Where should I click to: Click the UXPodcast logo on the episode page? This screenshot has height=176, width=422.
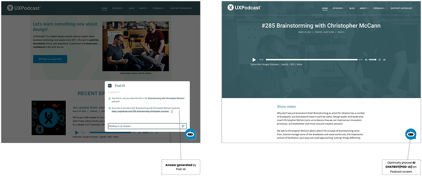[x=244, y=8]
